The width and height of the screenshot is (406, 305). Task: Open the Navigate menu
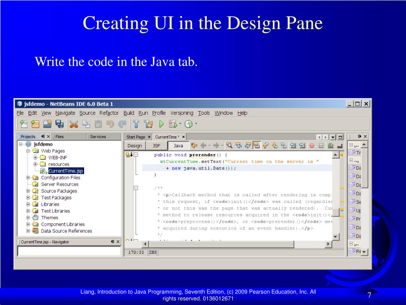coord(65,113)
